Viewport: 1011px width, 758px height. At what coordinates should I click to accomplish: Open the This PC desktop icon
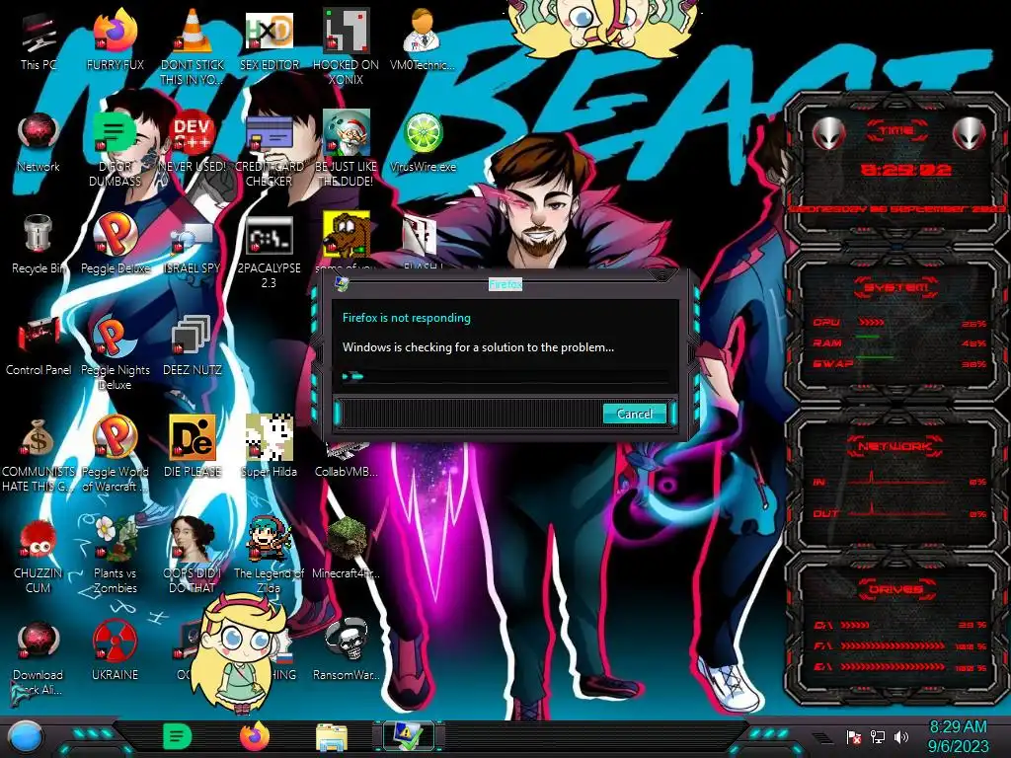(x=39, y=39)
